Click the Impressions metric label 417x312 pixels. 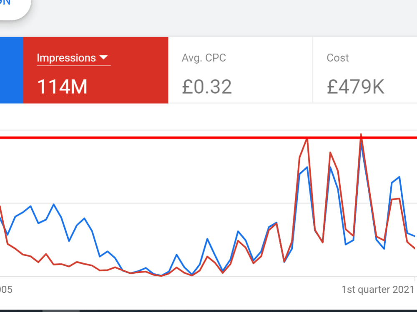pos(66,58)
